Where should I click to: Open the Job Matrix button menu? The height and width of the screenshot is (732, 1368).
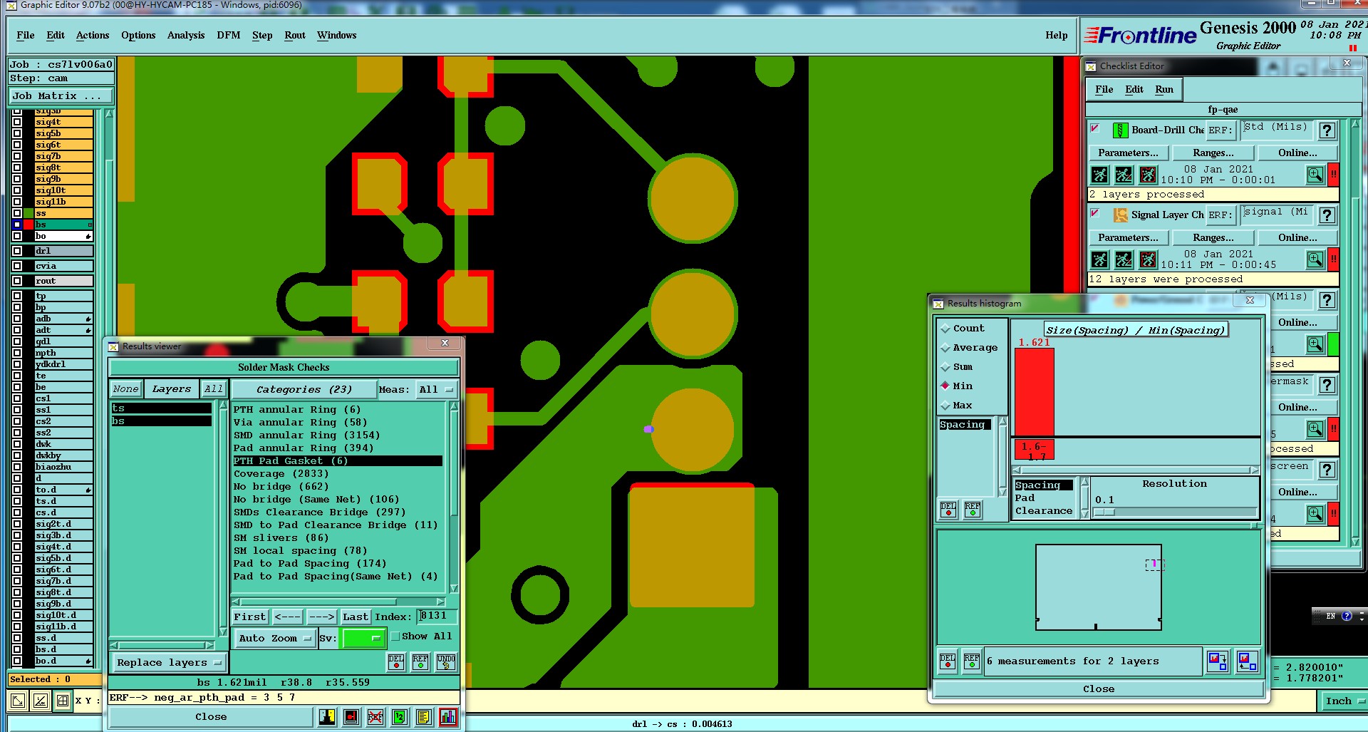(61, 96)
